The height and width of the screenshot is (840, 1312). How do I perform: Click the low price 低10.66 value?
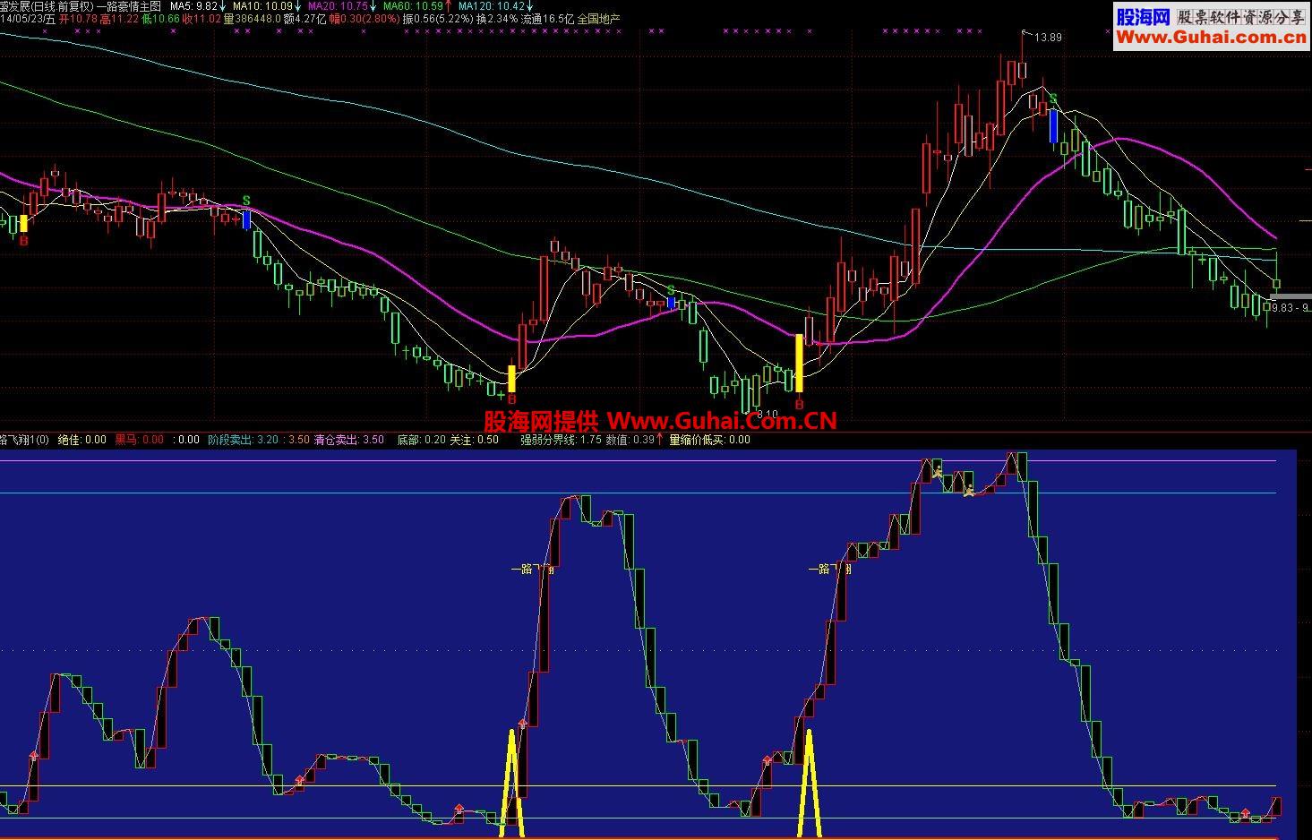click(160, 19)
